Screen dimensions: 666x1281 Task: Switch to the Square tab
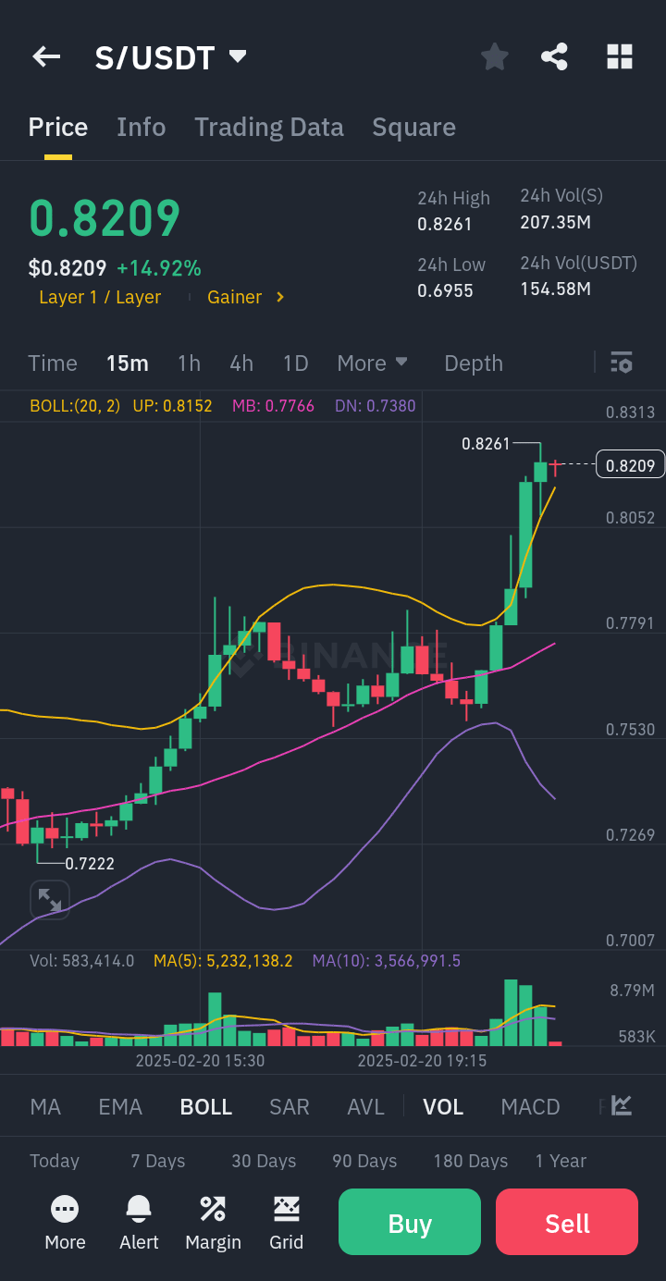[413, 127]
